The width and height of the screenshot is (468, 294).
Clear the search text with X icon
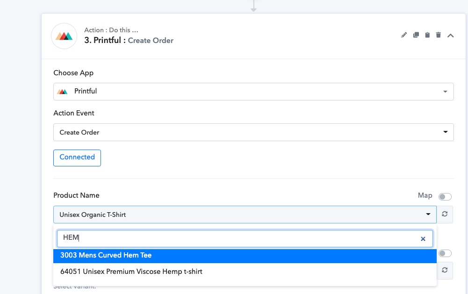[423, 239]
